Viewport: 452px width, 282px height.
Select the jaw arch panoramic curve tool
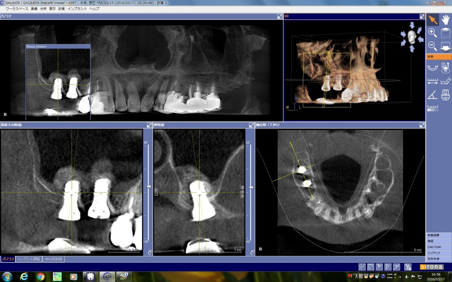433,68
